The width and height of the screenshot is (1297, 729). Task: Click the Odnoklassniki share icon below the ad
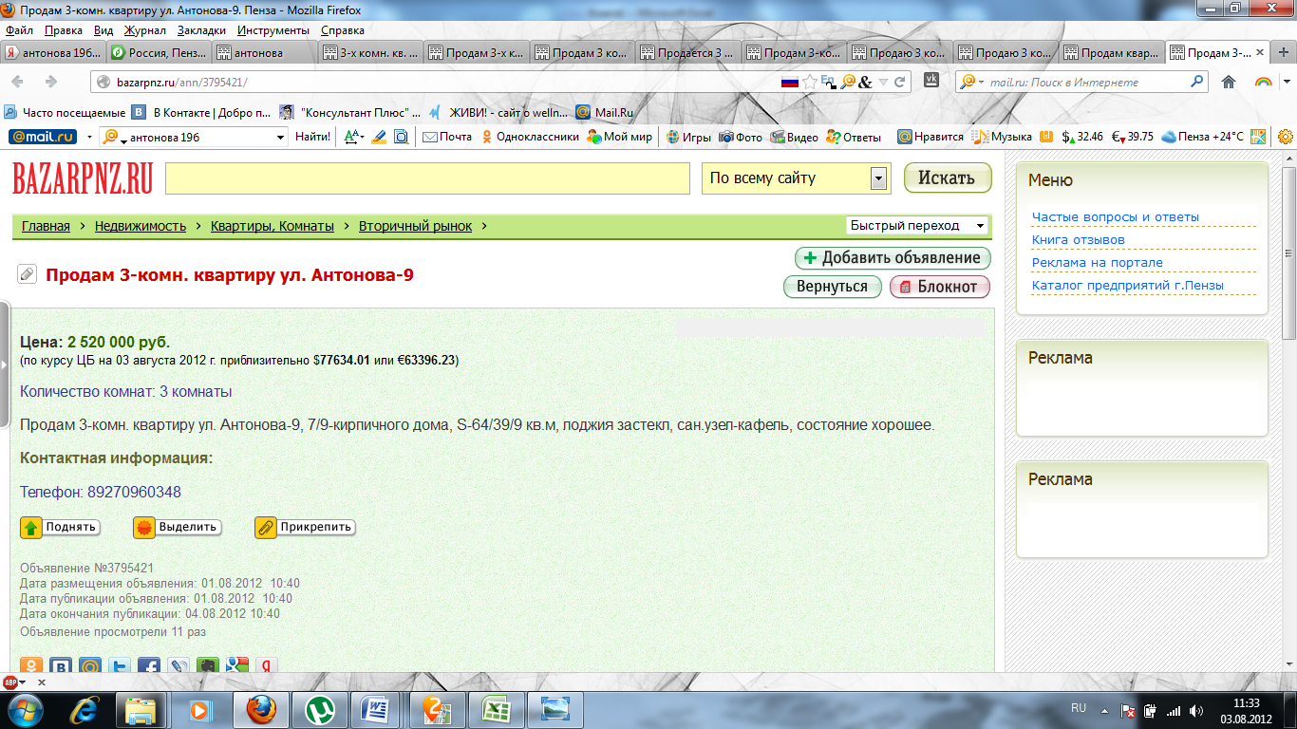32,666
